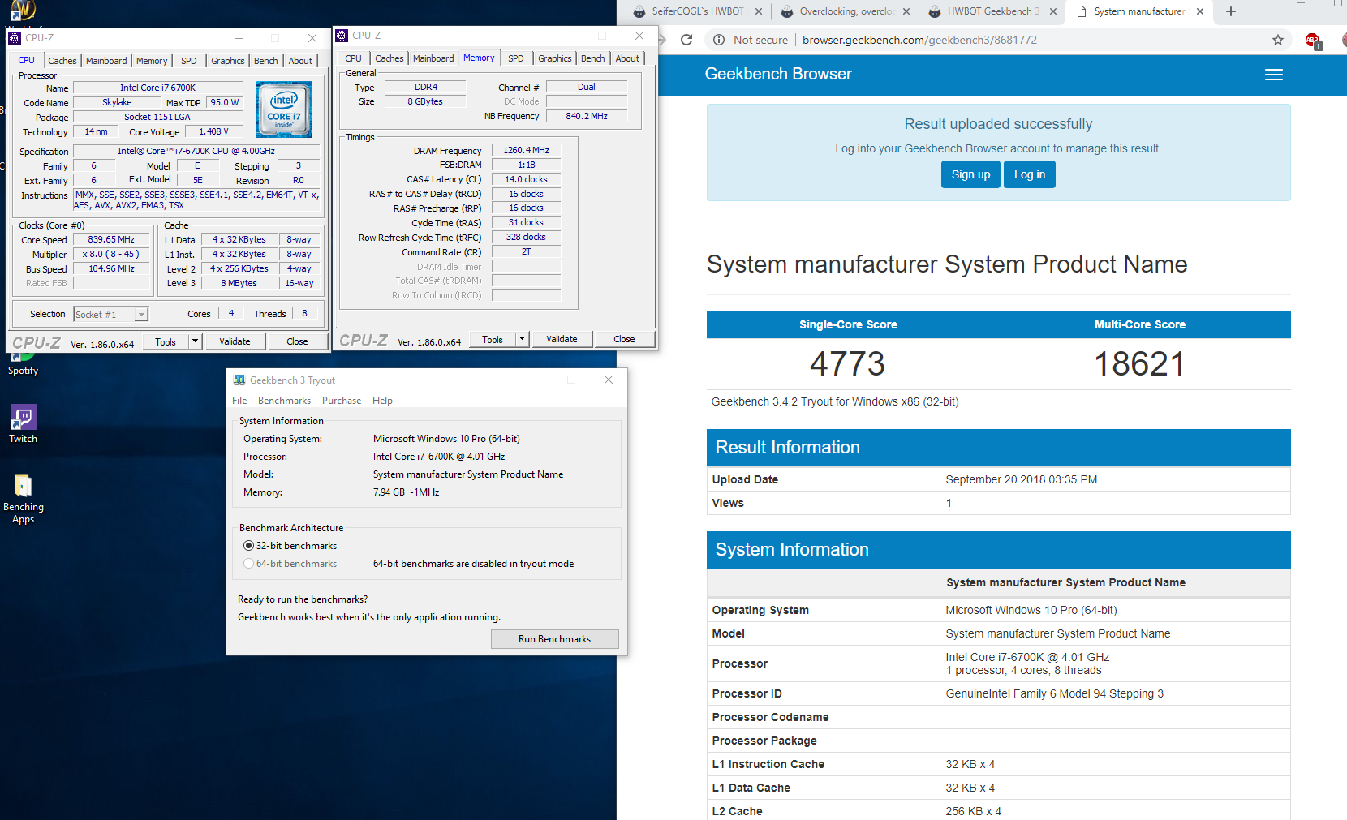Open Memory tab in left CPU-Z
The height and width of the screenshot is (820, 1347).
click(x=152, y=61)
